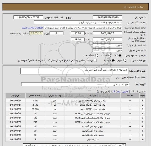This screenshot has height=146, width=151.
Task: Click the announcement date field 1402/04/24 - 07:53
Action: [28, 18]
